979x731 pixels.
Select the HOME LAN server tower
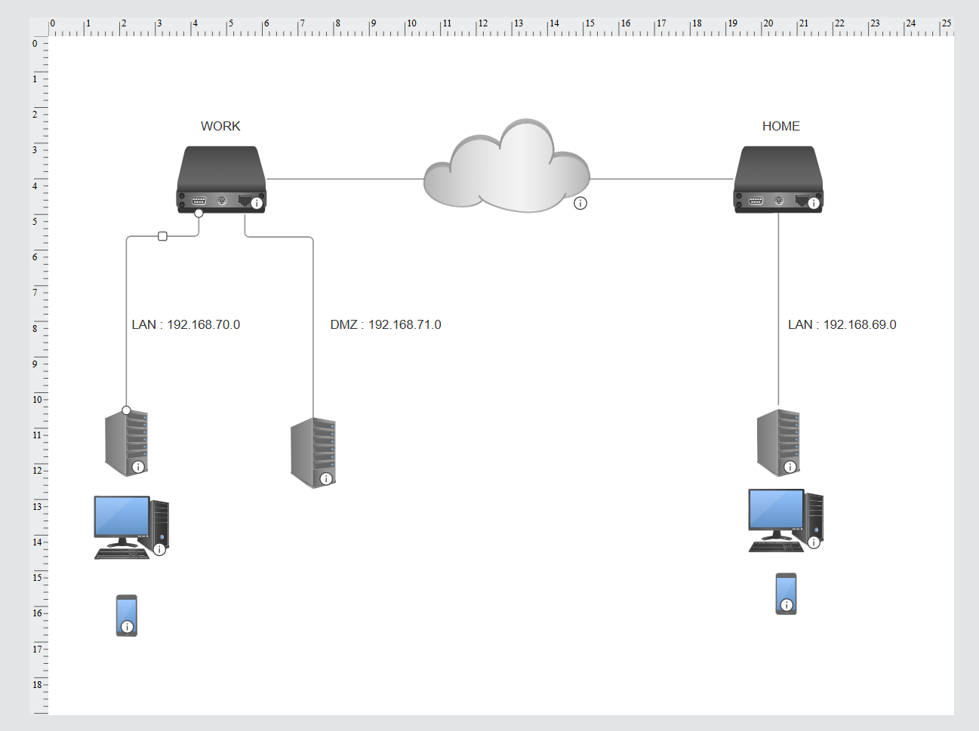point(778,443)
